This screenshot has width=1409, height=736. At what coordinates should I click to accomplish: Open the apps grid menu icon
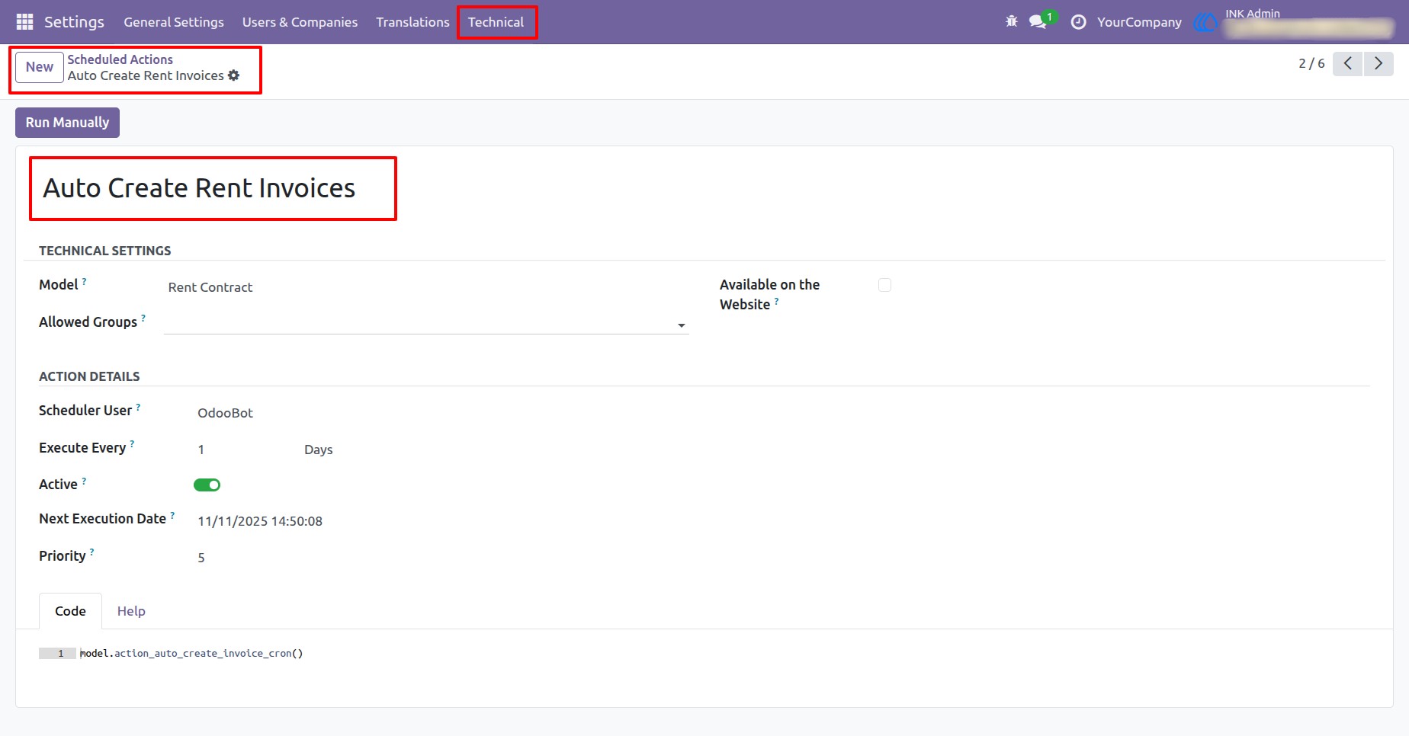[x=24, y=22]
